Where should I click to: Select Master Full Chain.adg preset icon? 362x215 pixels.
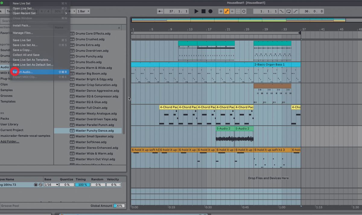(x=72, y=108)
